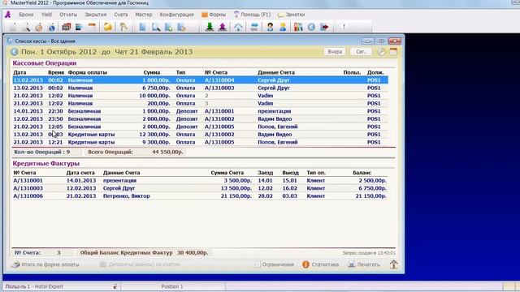Click the blue list lines toolbar icon
This screenshot has width=520, height=292.
[79, 27]
